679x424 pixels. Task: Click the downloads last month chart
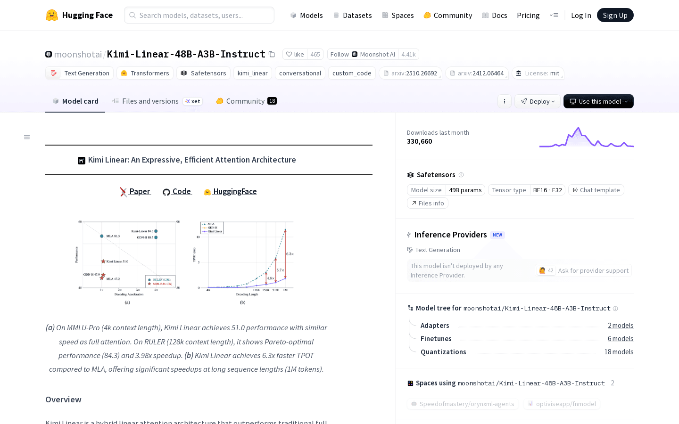[586, 137]
